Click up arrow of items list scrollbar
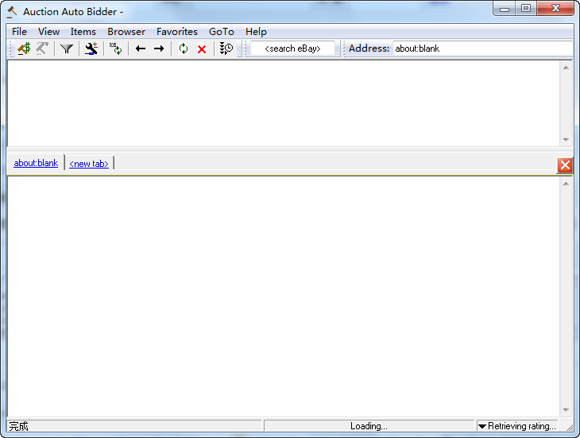The image size is (580, 438). (x=566, y=68)
